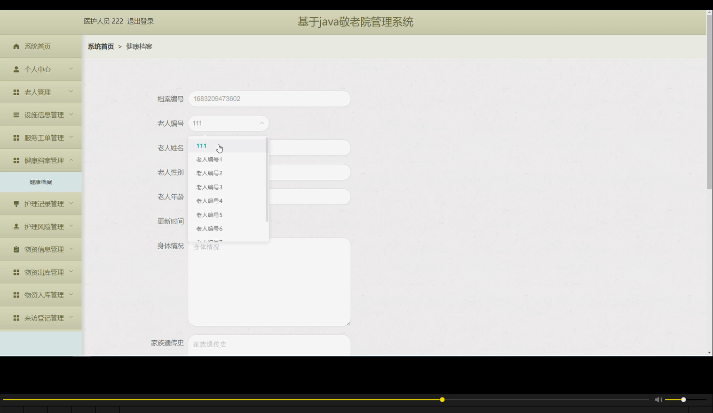This screenshot has width=713, height=413.
Task: Expand the 护理风险管理 chevron
Action: click(71, 226)
